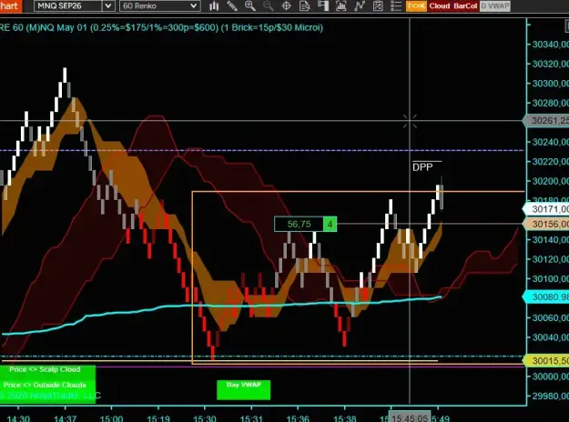Screen dimensions: 569x422
Task: Activate the zoom in magnifier
Action: pyautogui.click(x=250, y=5)
